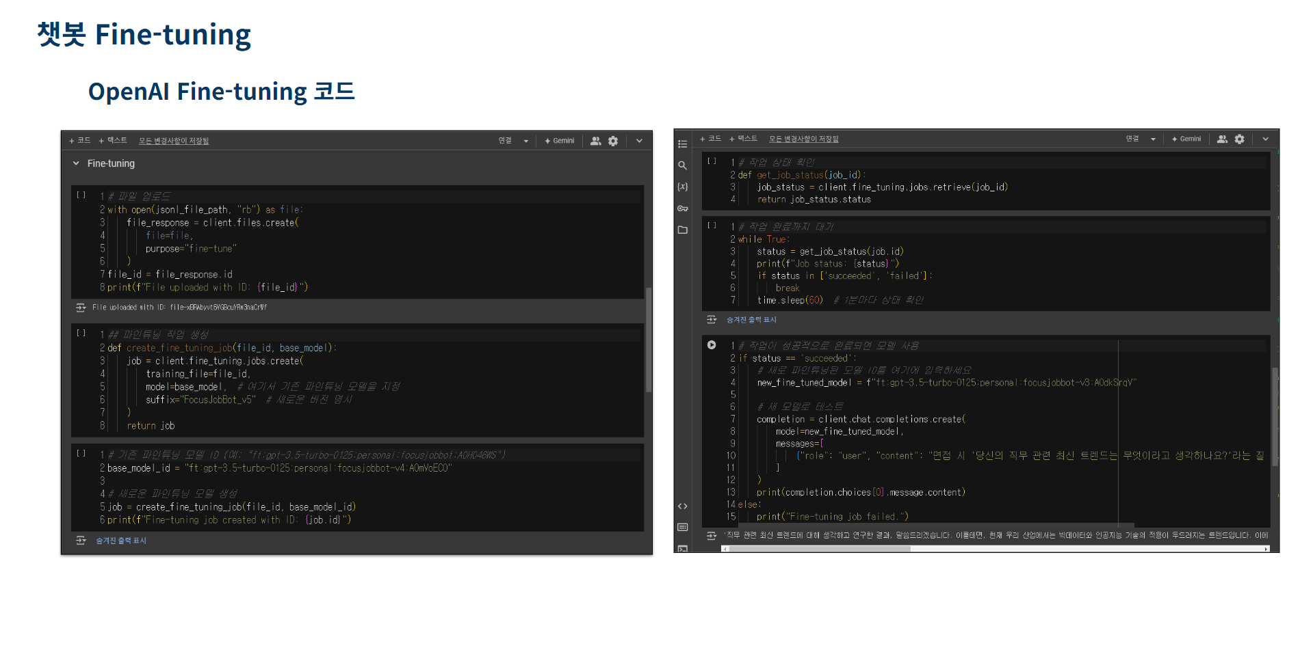Click '숨겨진 출력 표시' link in left notebook
1313x650 pixels.
(x=120, y=541)
